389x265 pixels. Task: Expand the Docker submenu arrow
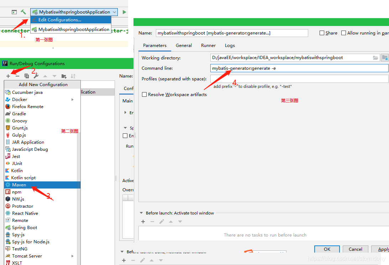[73, 99]
